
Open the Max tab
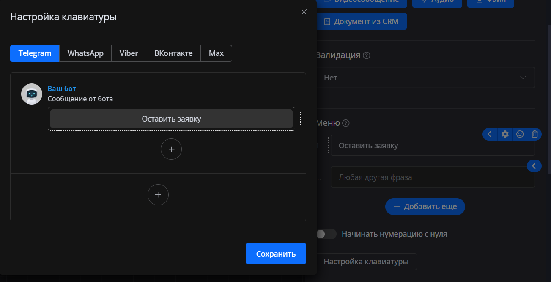(216, 53)
